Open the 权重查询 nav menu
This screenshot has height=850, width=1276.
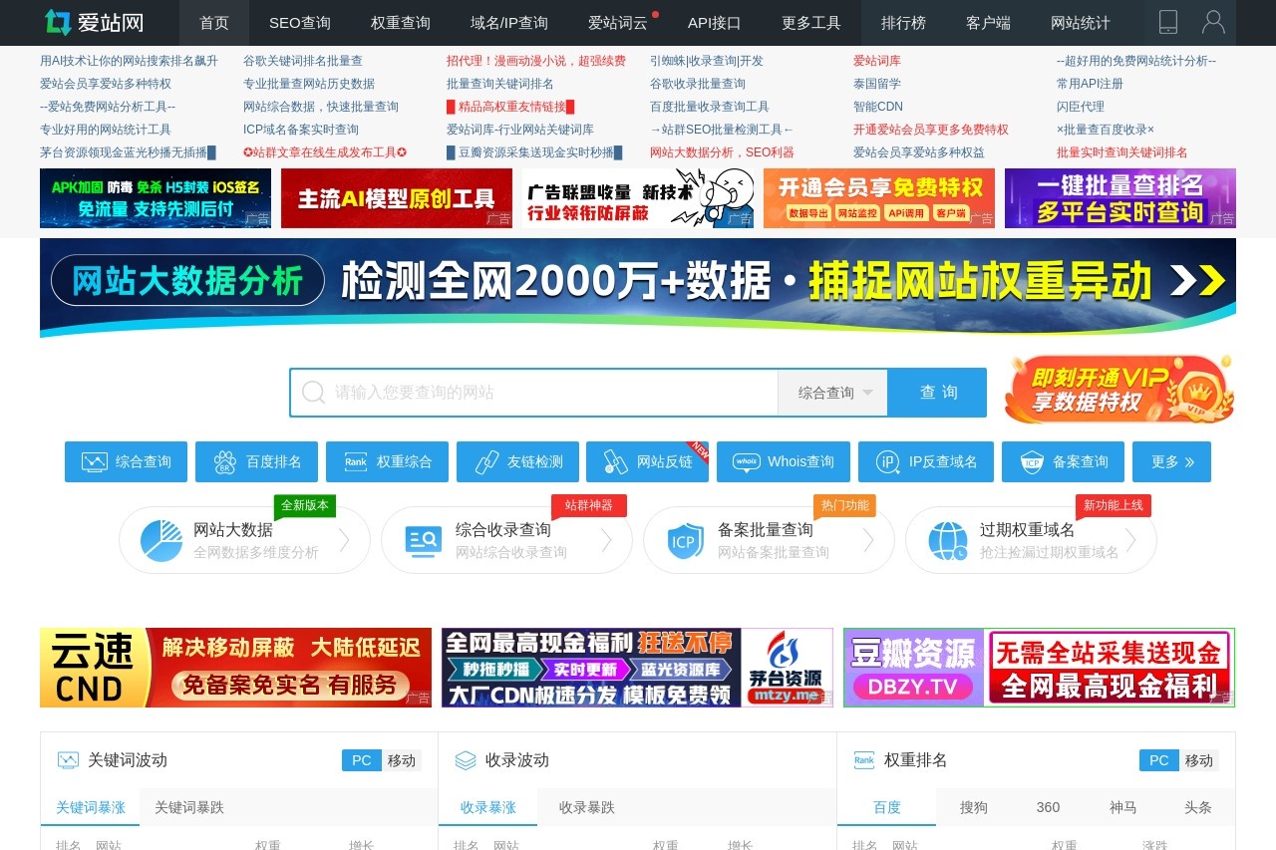pos(401,23)
